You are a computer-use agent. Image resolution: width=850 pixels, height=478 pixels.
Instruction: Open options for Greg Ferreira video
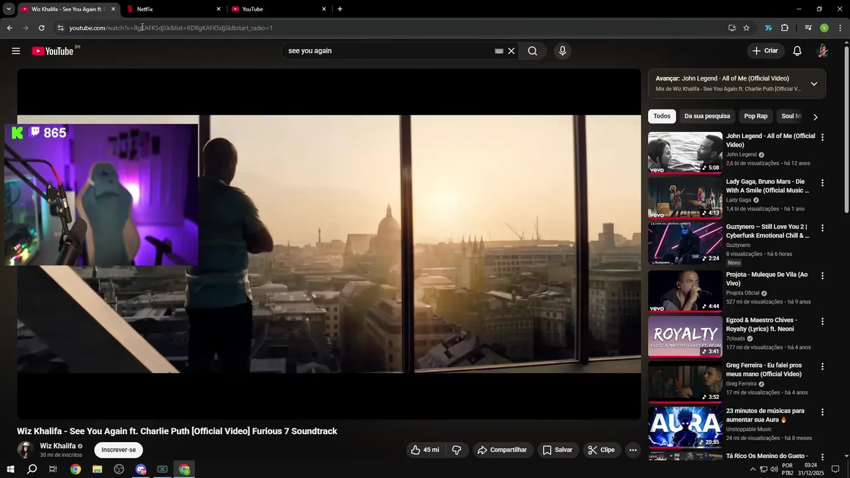(x=822, y=366)
